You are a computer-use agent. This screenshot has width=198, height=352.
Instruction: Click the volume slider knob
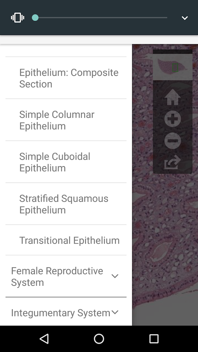coord(35,18)
